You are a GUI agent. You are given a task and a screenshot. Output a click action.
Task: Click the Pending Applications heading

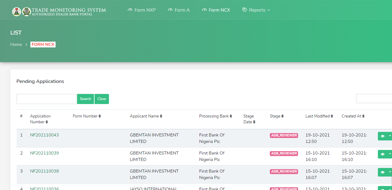click(40, 81)
